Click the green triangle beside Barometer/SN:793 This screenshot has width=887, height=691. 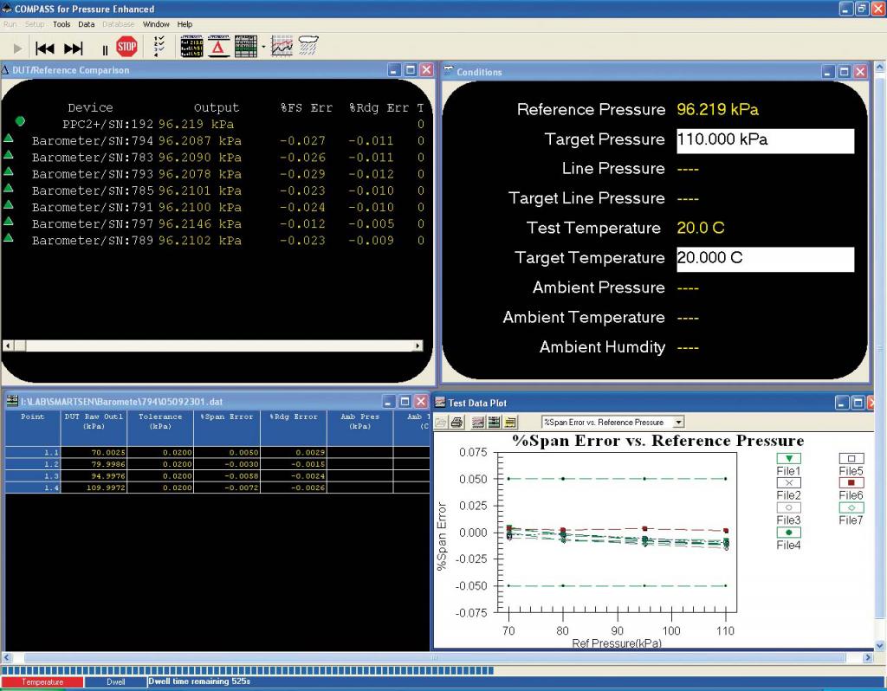[x=9, y=171]
